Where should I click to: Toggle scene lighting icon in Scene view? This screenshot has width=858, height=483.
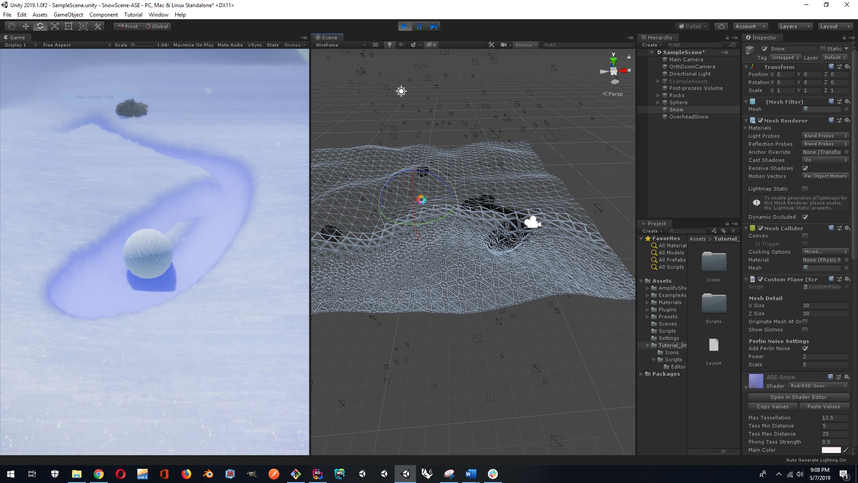pos(390,45)
